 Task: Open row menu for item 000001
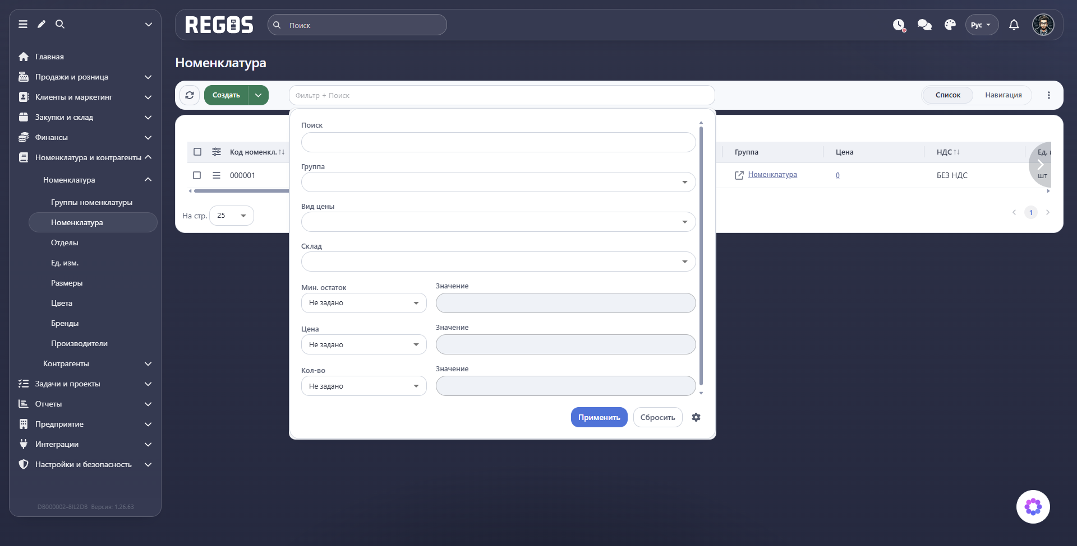point(217,175)
